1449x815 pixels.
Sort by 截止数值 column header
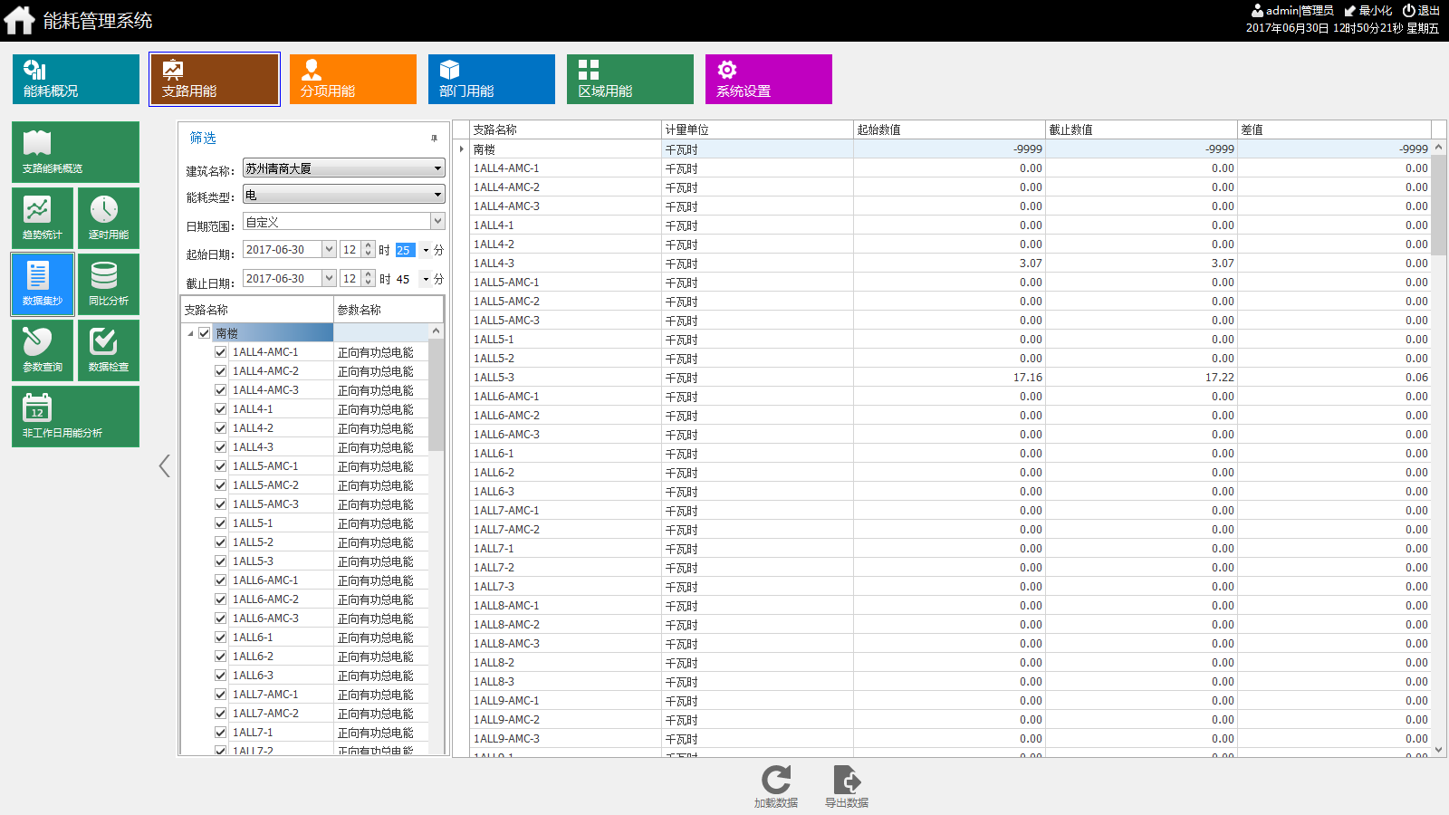1141,129
